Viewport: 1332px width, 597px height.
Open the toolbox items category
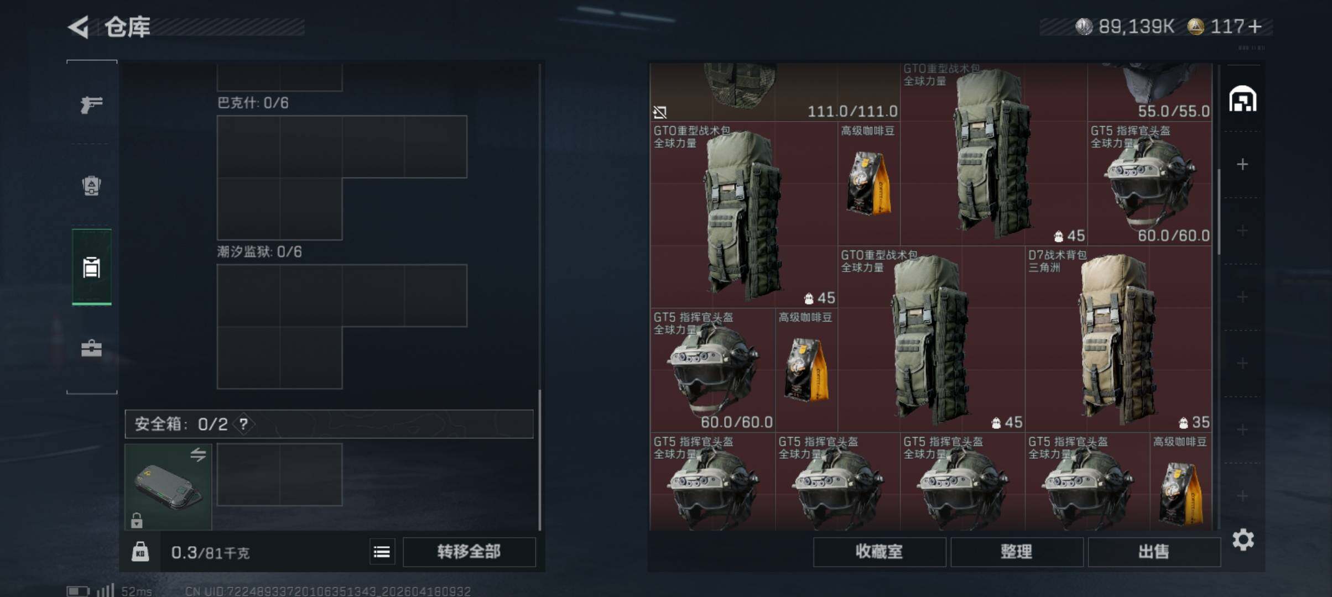pyautogui.click(x=91, y=348)
